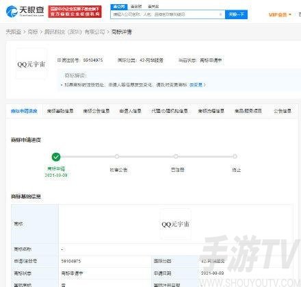Switch to the 商标公告信息 tab
This screenshot has width=301, height=287.
pyautogui.click(x=96, y=111)
